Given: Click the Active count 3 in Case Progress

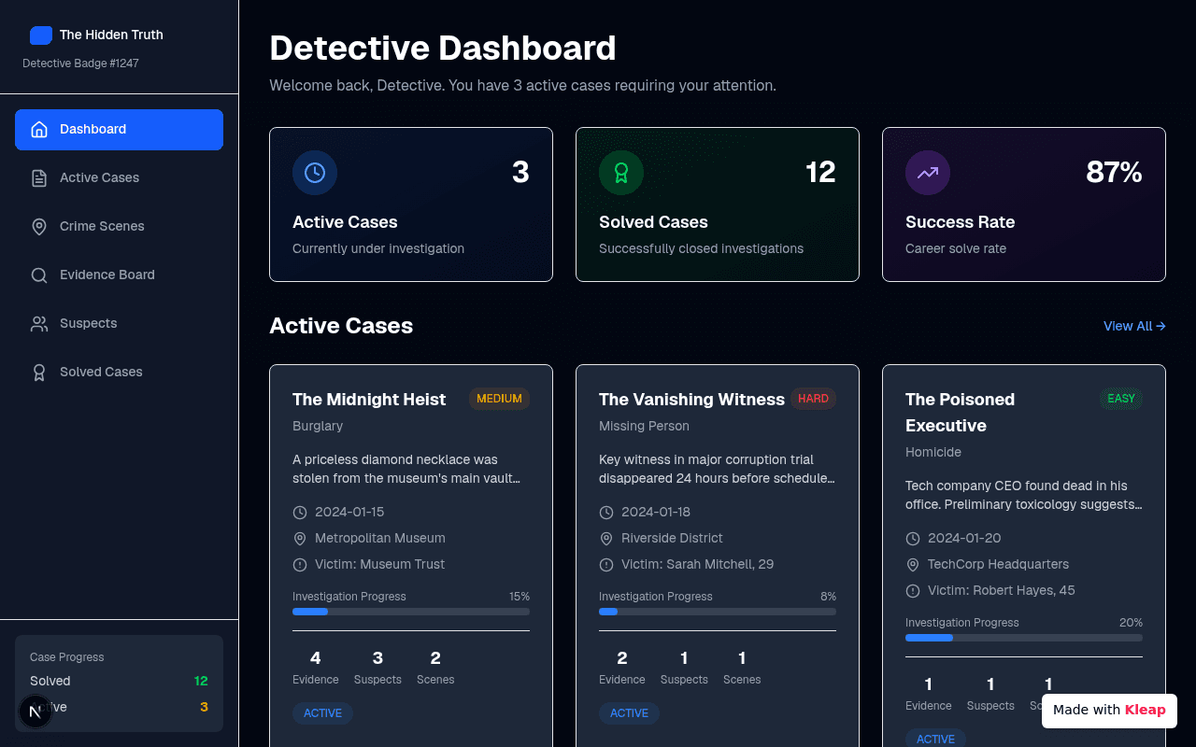Looking at the screenshot, I should [204, 708].
